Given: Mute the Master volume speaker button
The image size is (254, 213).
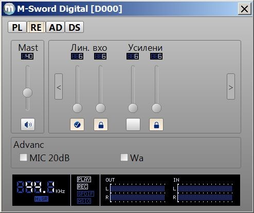Looking at the screenshot, I should point(28,125).
